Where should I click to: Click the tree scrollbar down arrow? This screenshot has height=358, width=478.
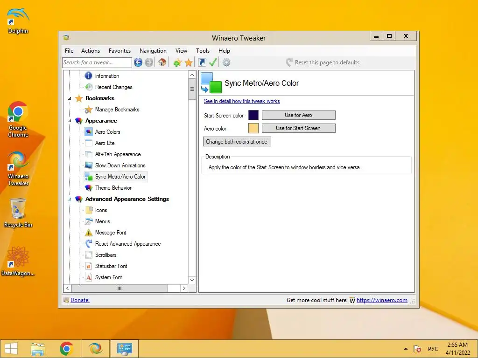click(x=192, y=280)
